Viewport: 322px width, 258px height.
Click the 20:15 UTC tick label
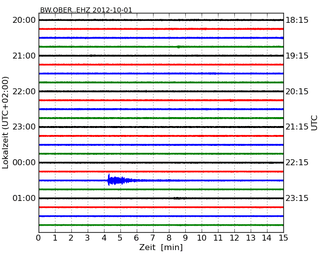tap(297, 91)
